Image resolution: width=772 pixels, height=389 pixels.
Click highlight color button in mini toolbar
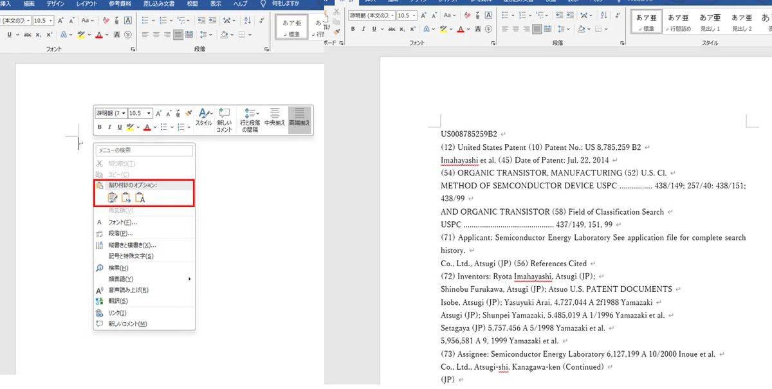pyautogui.click(x=130, y=127)
